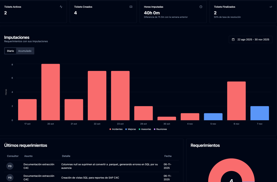277x182 pixels.
Task: Toggle the Incidentes legend series
Action: point(116,129)
